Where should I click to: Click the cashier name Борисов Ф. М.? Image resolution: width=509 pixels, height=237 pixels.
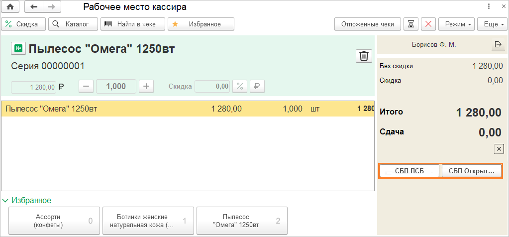tap(434, 45)
